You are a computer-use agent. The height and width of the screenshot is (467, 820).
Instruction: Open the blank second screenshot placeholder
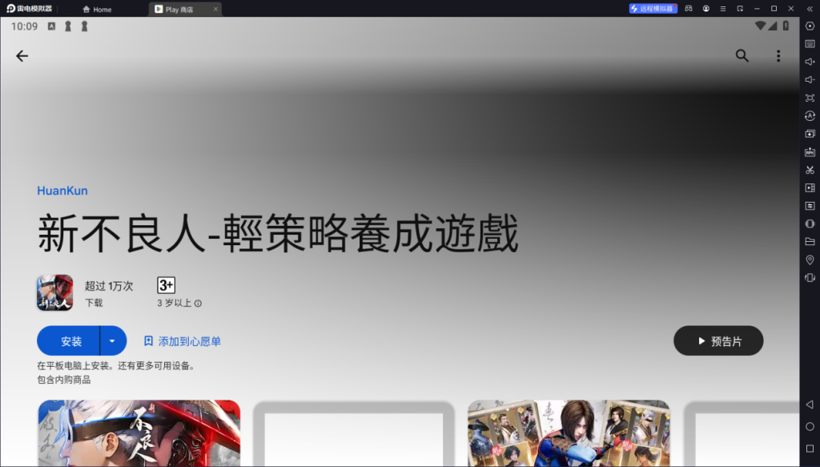tap(353, 434)
